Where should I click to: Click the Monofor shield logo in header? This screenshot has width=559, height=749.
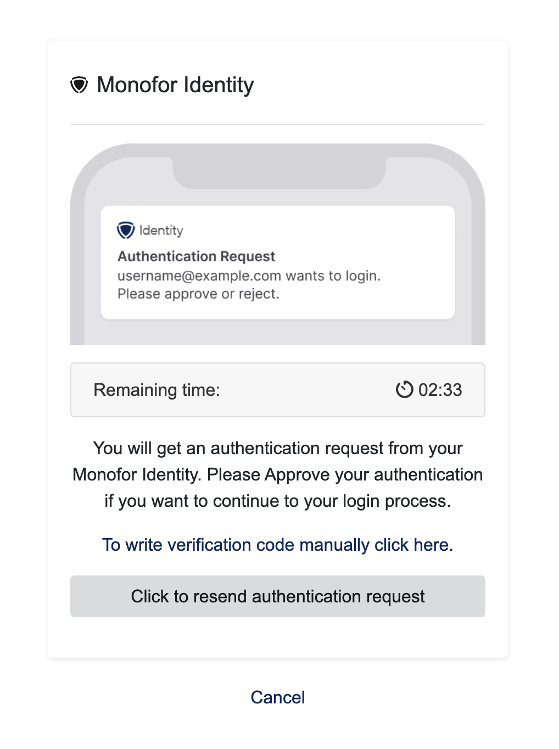[79, 85]
